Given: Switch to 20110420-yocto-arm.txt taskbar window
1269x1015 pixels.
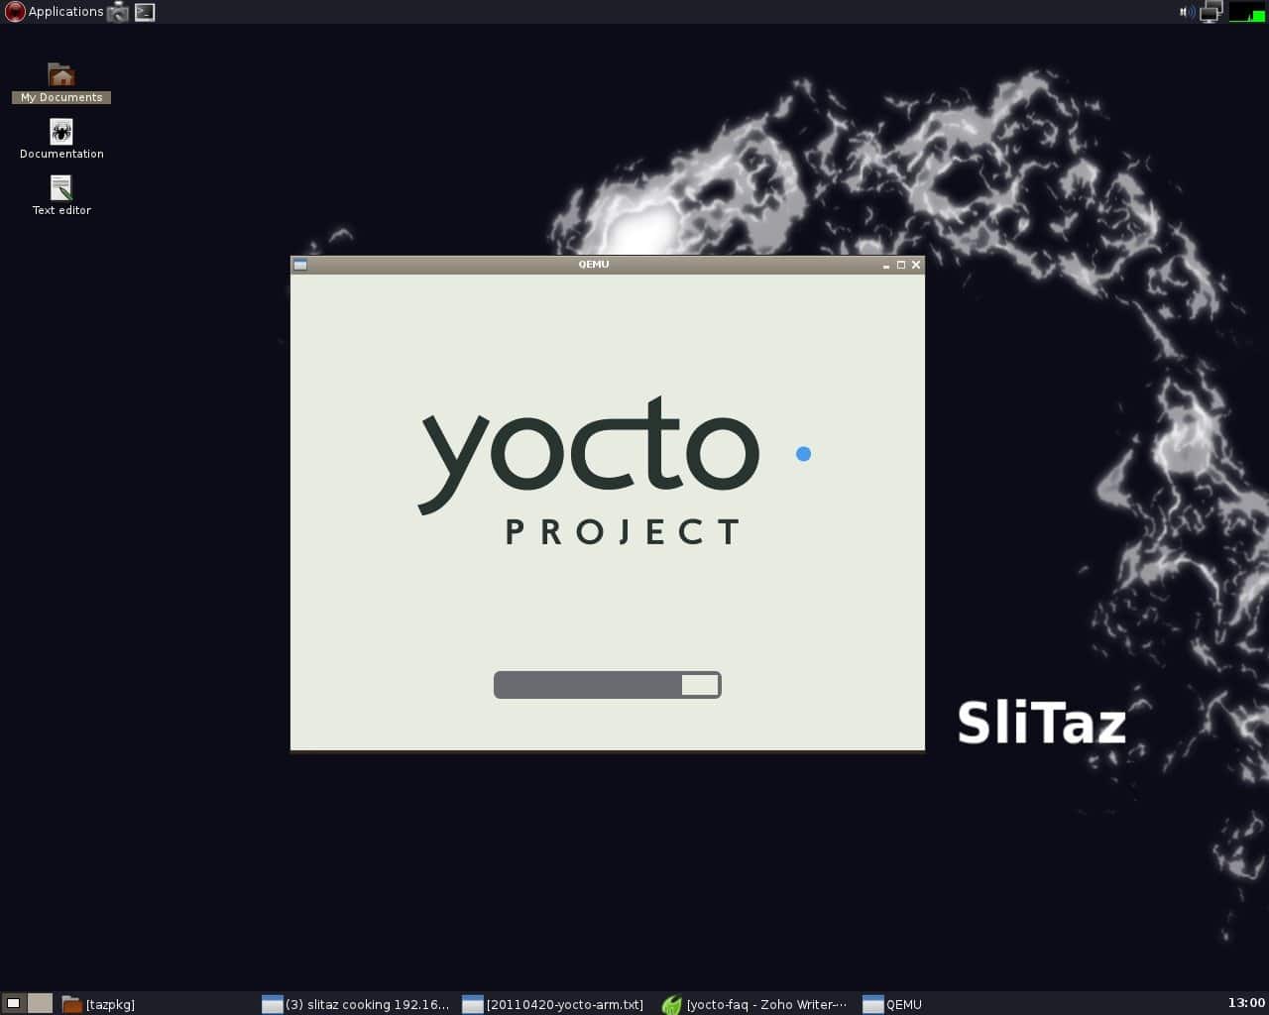Looking at the screenshot, I should [553, 1004].
